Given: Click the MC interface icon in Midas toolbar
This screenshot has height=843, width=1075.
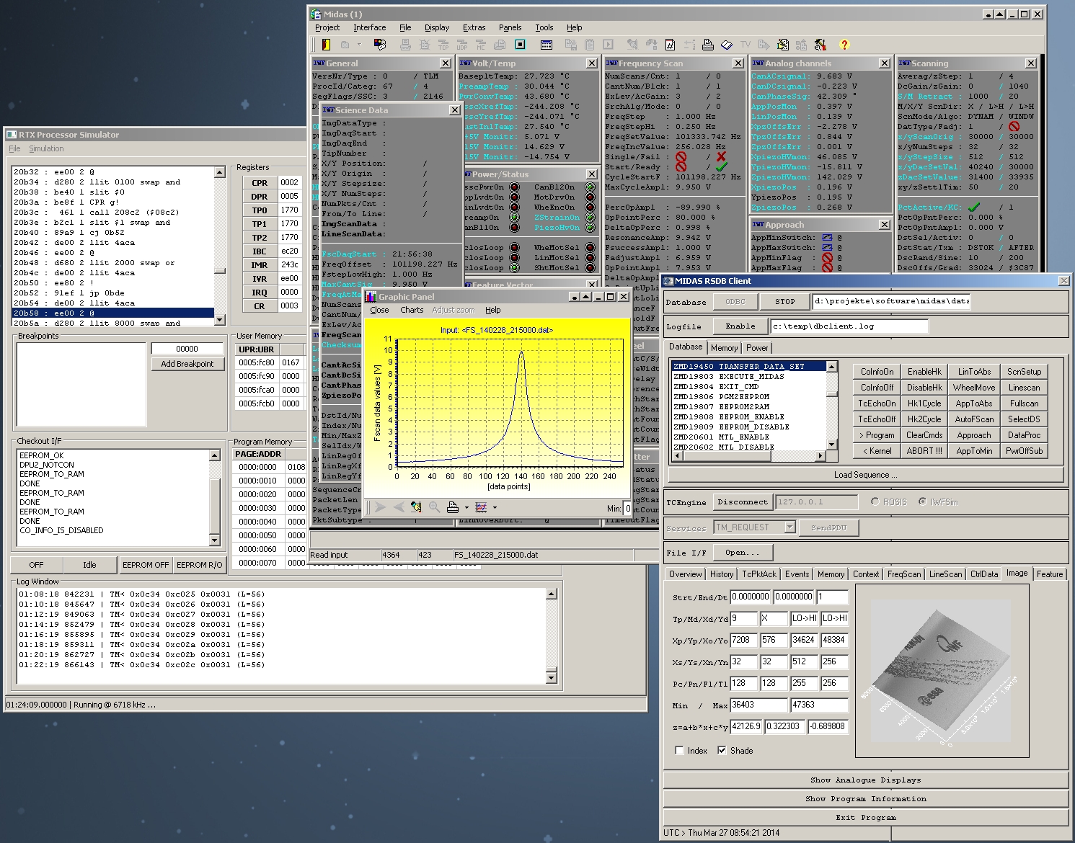Looking at the screenshot, I should coord(481,45).
